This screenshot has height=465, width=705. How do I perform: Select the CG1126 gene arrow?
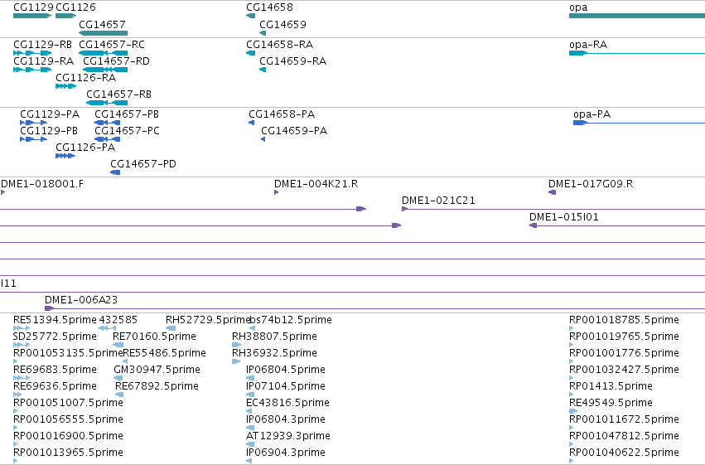click(66, 16)
